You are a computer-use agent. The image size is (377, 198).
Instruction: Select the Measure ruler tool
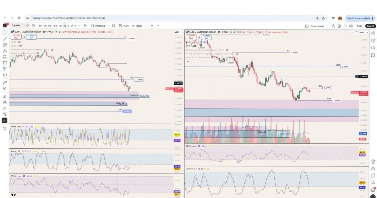[4, 82]
